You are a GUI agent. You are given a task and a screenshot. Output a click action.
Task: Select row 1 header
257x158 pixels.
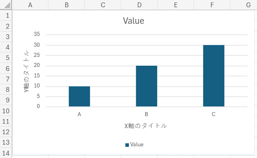pyautogui.click(x=6, y=15)
